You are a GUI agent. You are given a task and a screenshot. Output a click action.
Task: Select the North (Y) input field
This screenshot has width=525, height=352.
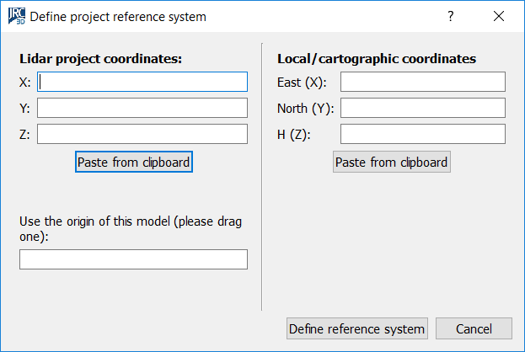422,108
